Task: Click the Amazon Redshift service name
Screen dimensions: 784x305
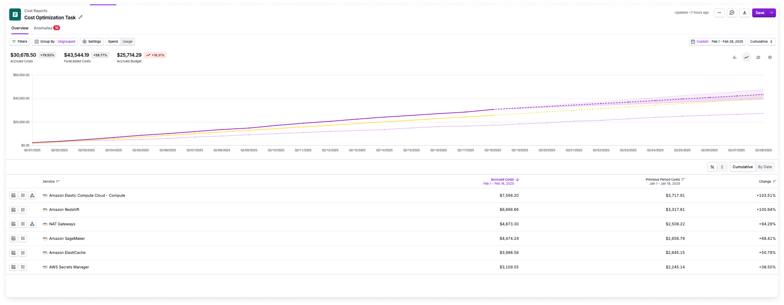Action: (64, 210)
